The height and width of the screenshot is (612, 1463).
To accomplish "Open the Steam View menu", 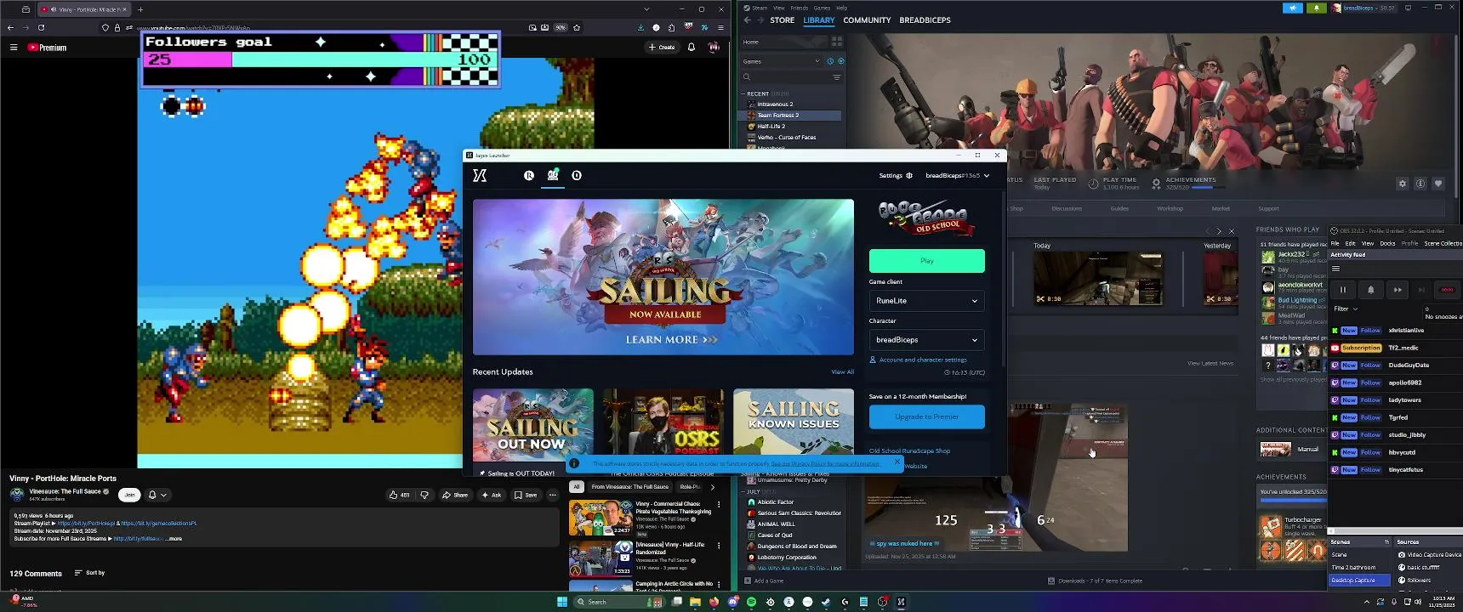I will [778, 8].
